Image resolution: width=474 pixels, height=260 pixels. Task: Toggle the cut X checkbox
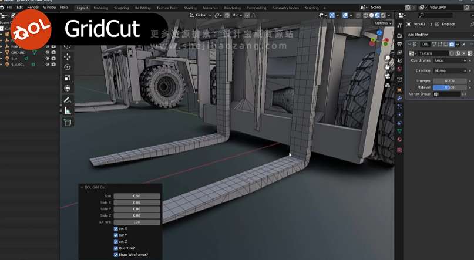tap(116, 228)
